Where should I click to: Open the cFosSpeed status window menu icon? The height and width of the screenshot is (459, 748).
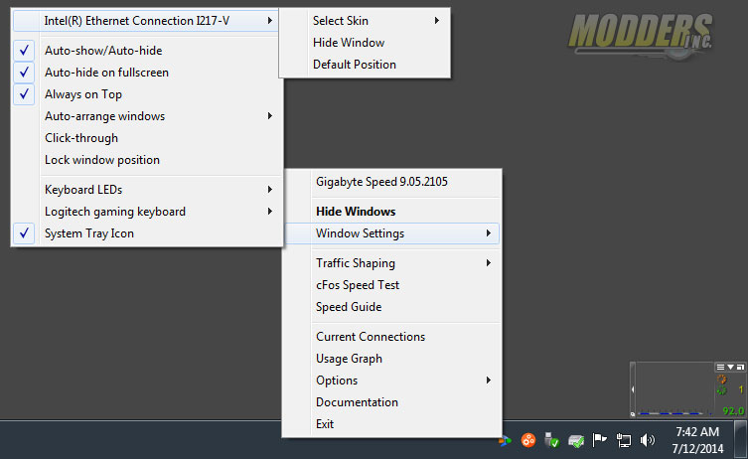point(720,367)
